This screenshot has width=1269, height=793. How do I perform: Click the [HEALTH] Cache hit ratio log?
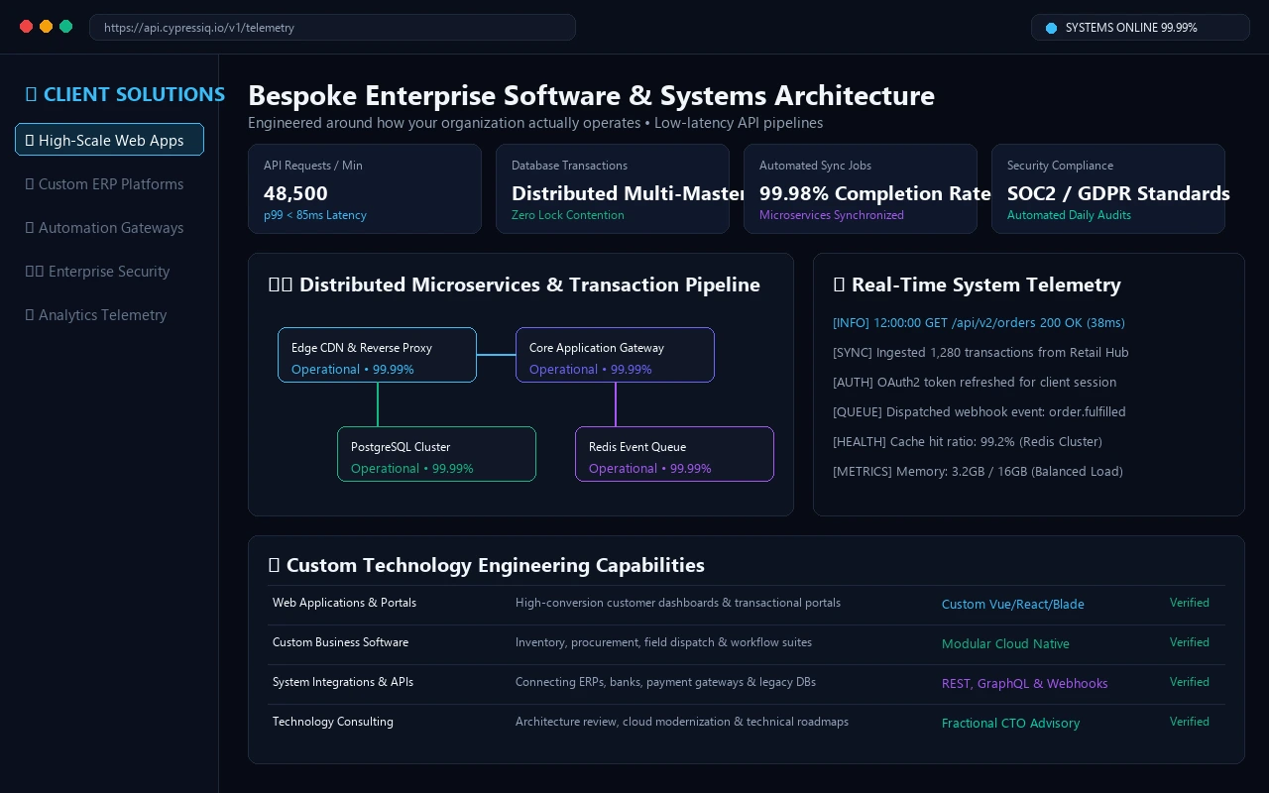968,441
